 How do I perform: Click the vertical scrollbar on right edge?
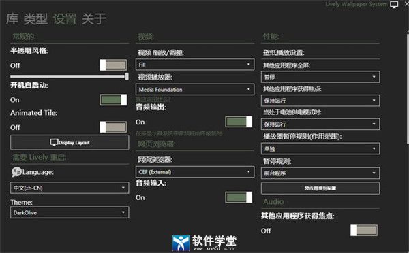coord(408,88)
